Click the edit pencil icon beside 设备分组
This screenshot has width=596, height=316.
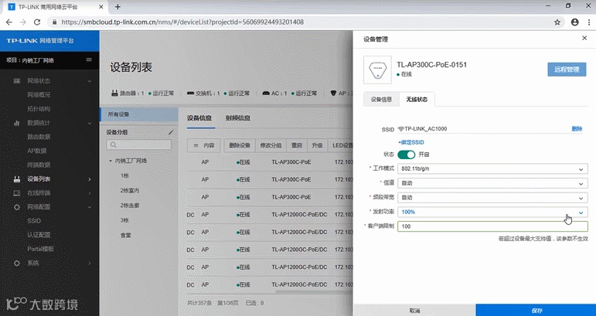coord(171,132)
